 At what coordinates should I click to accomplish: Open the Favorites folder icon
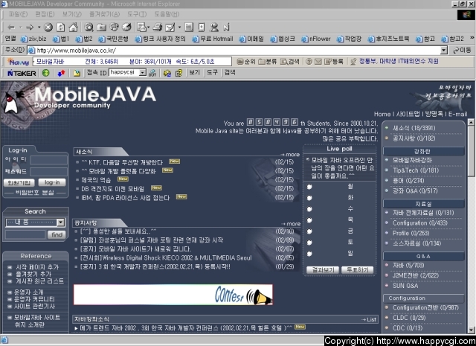coord(101,28)
